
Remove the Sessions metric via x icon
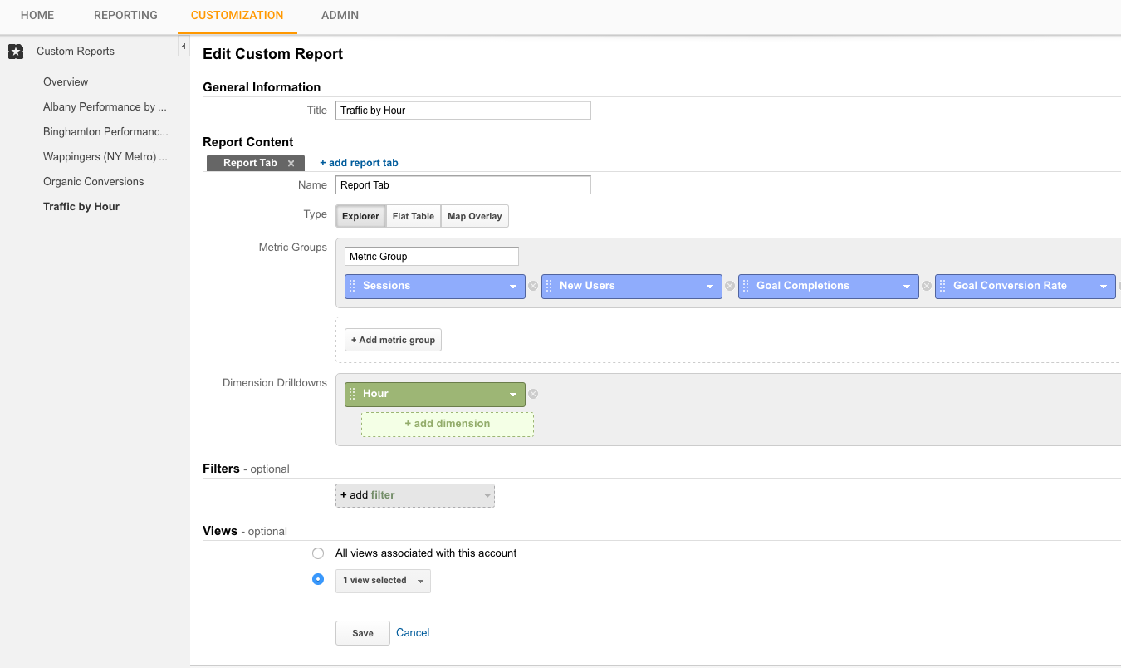[533, 286]
